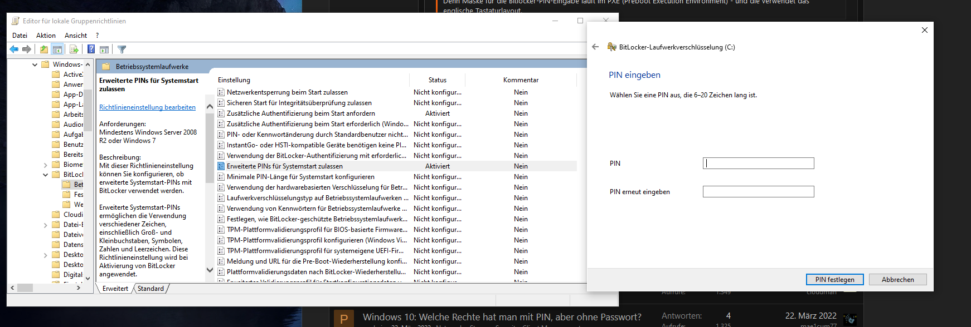
Task: Click the Richtlinieneinstellung bearbeiten link
Action: point(147,107)
